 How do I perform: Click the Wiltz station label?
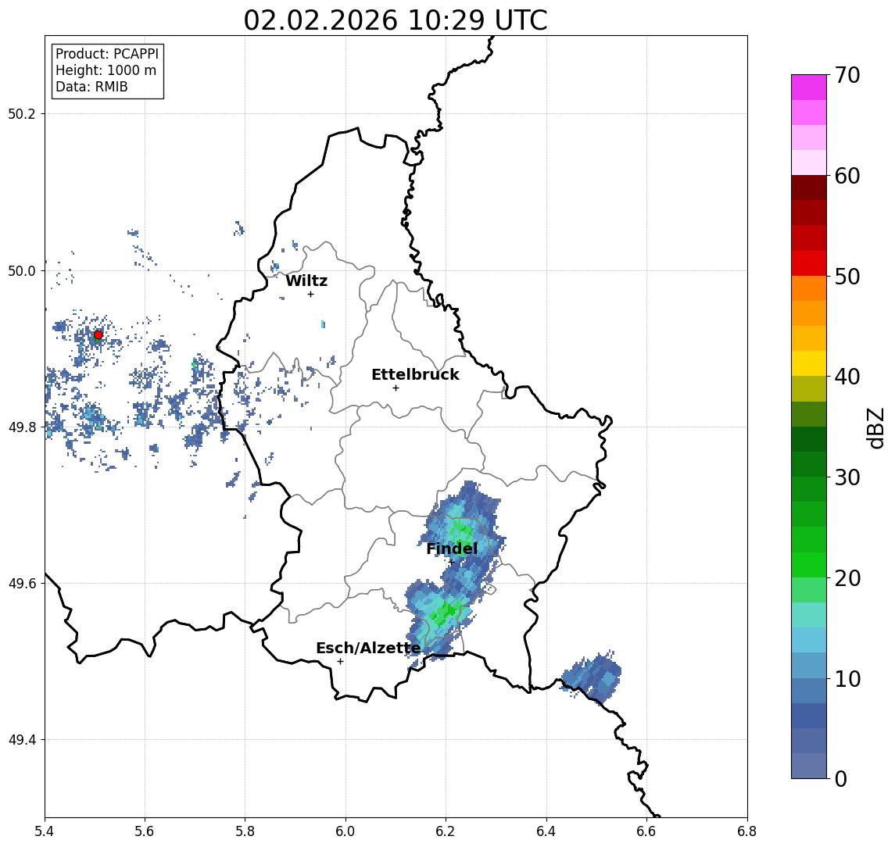pyautogui.click(x=306, y=281)
